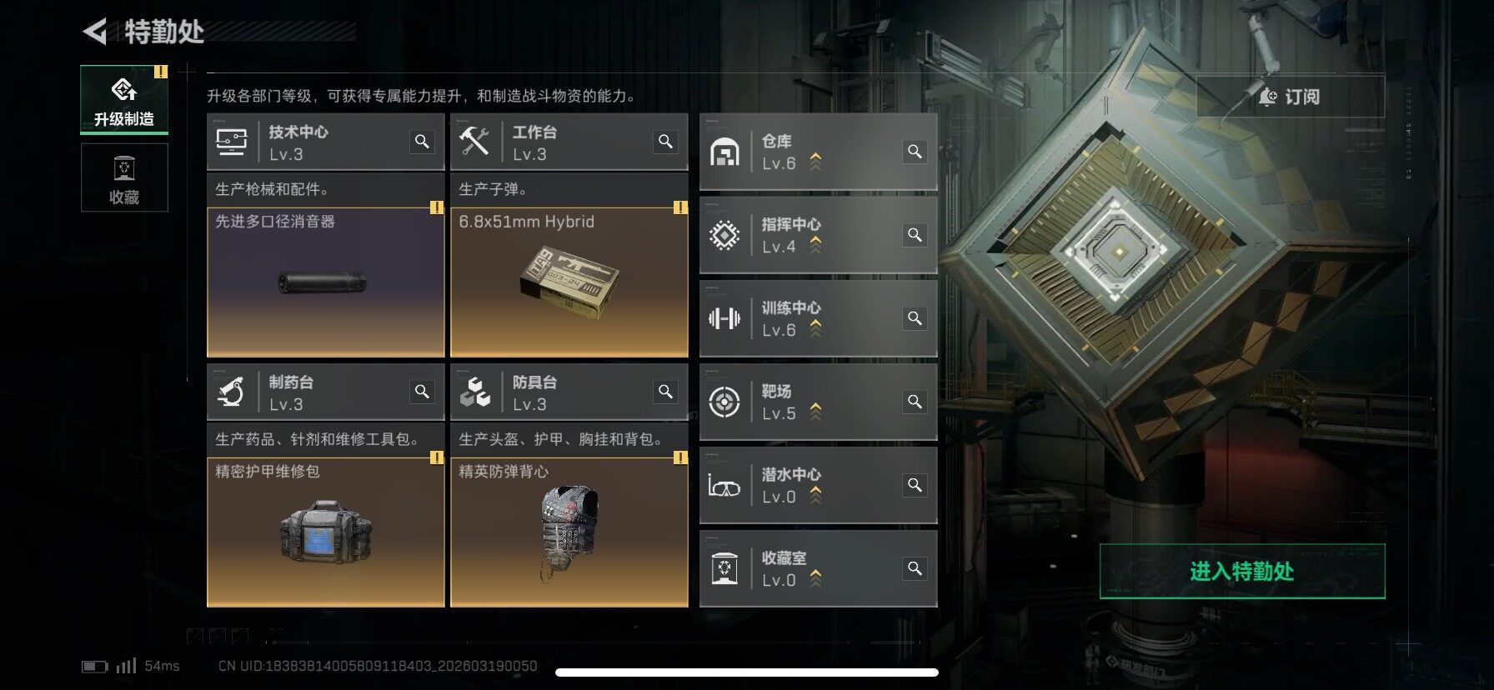The width and height of the screenshot is (1494, 690).
Task: Switch to the 收藏 tab
Action: point(124,177)
